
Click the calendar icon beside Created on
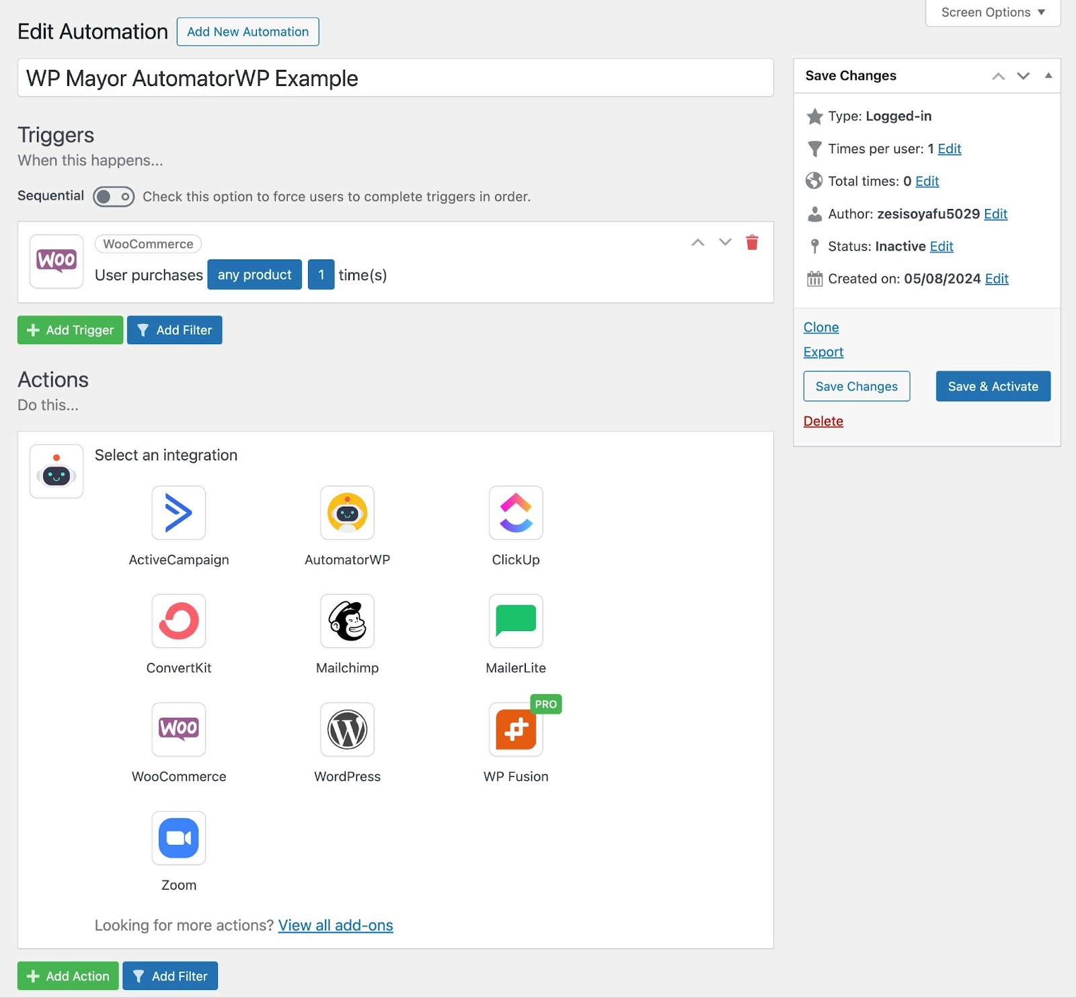point(814,278)
